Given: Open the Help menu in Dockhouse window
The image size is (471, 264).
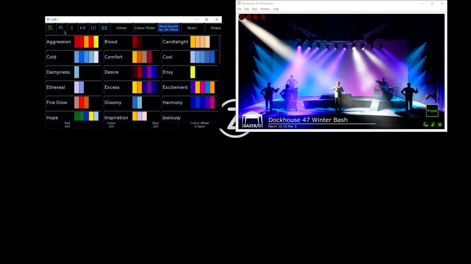Looking at the screenshot, I should coord(276,9).
